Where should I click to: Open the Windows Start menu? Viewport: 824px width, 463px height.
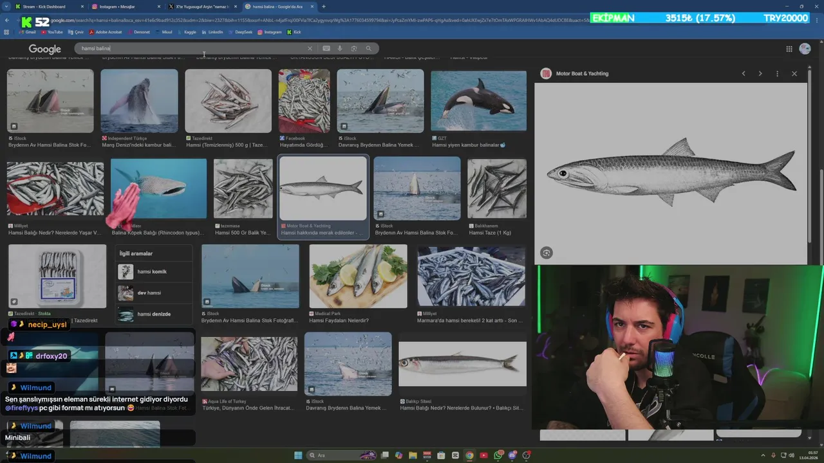[x=298, y=455]
